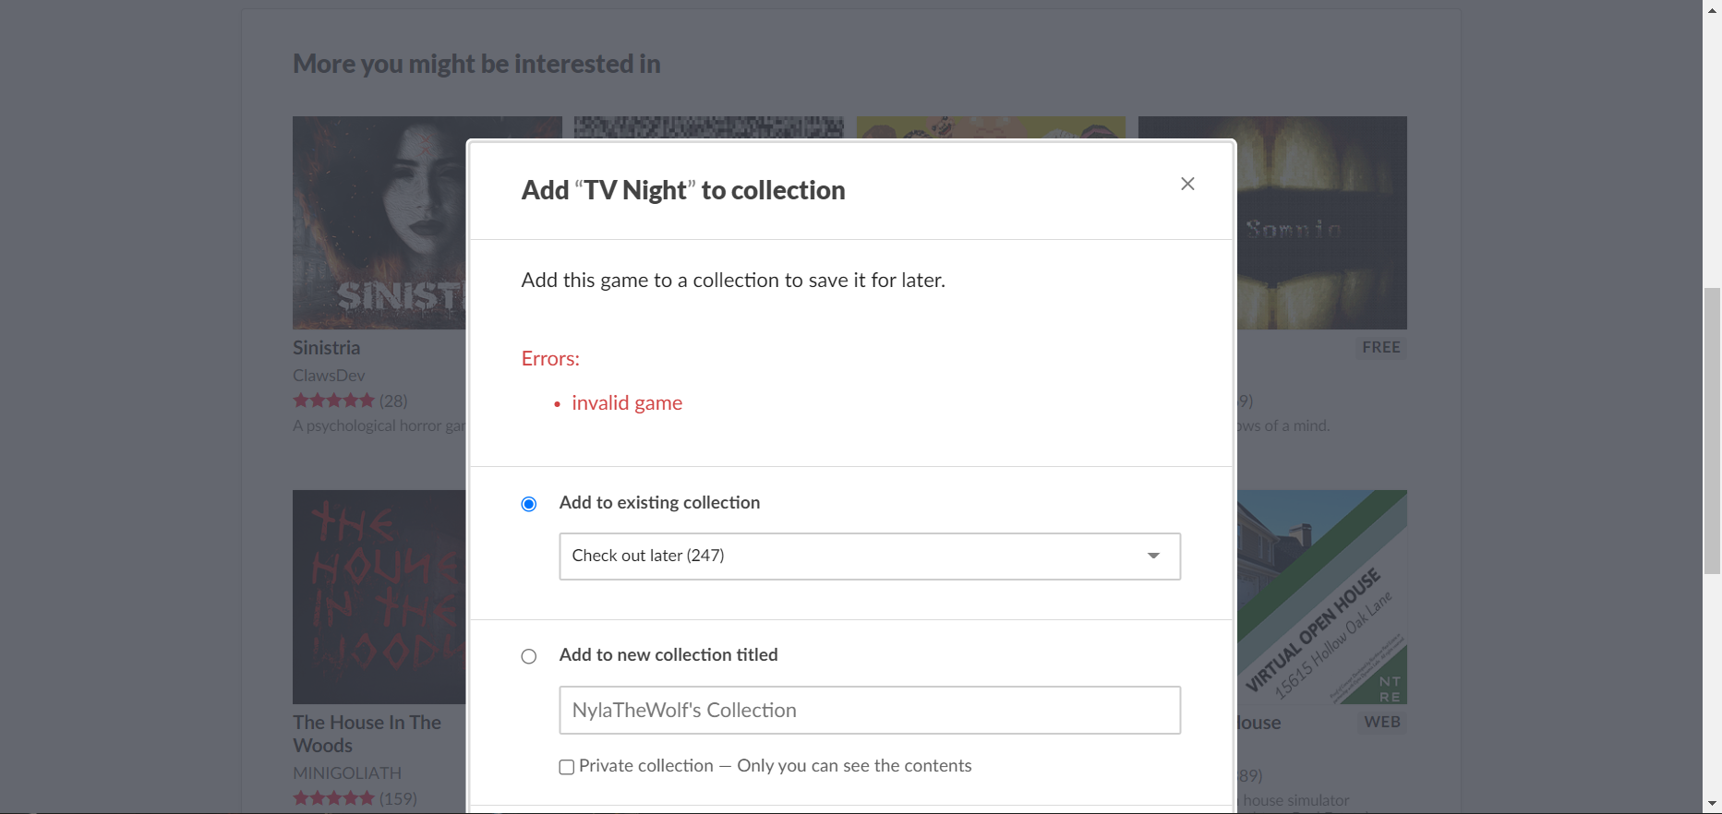This screenshot has width=1722, height=814.
Task: Click the page vertical scrollbar thumb
Action: pos(1713,431)
